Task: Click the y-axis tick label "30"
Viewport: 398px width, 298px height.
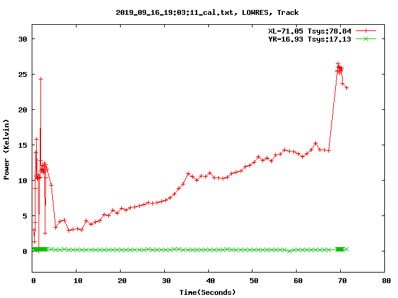Action: (22, 39)
